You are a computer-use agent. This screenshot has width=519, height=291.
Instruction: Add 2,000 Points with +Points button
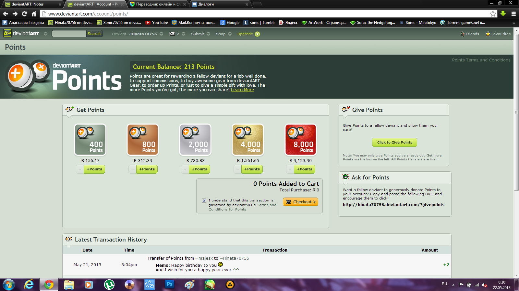pyautogui.click(x=199, y=169)
